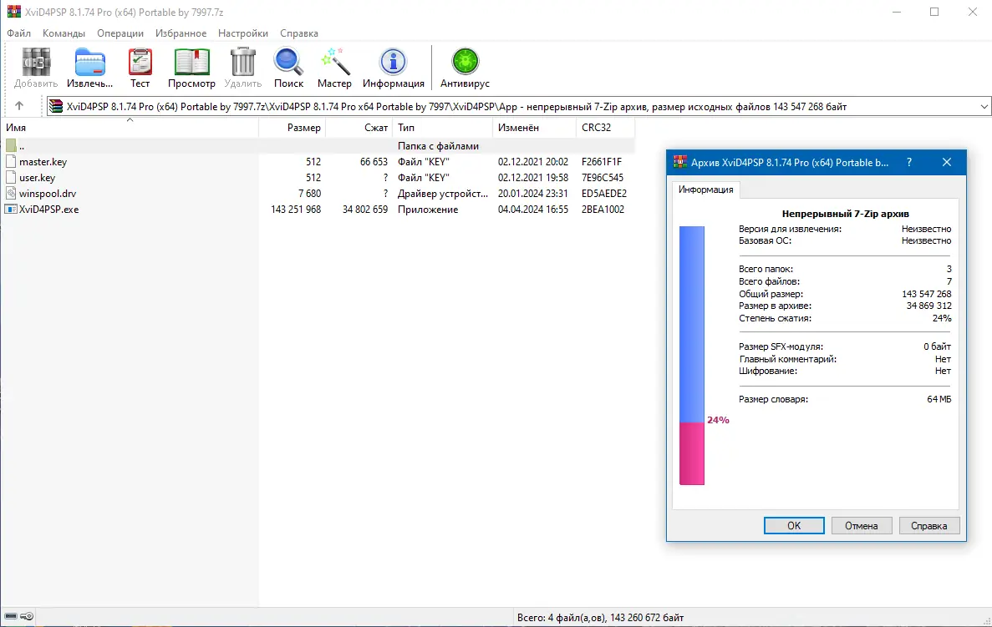Screen dimensions: 992x627
Task: Click 'Папка с файлами' type cell
Action: 438,146
